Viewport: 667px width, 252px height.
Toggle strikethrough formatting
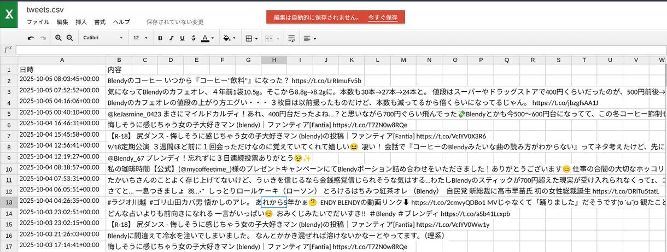point(194,38)
